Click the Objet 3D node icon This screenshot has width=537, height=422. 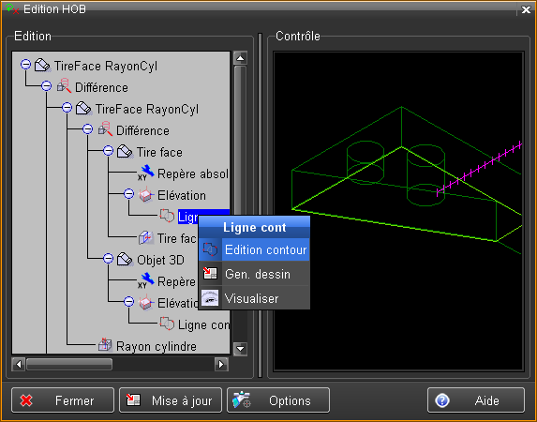[x=125, y=259]
